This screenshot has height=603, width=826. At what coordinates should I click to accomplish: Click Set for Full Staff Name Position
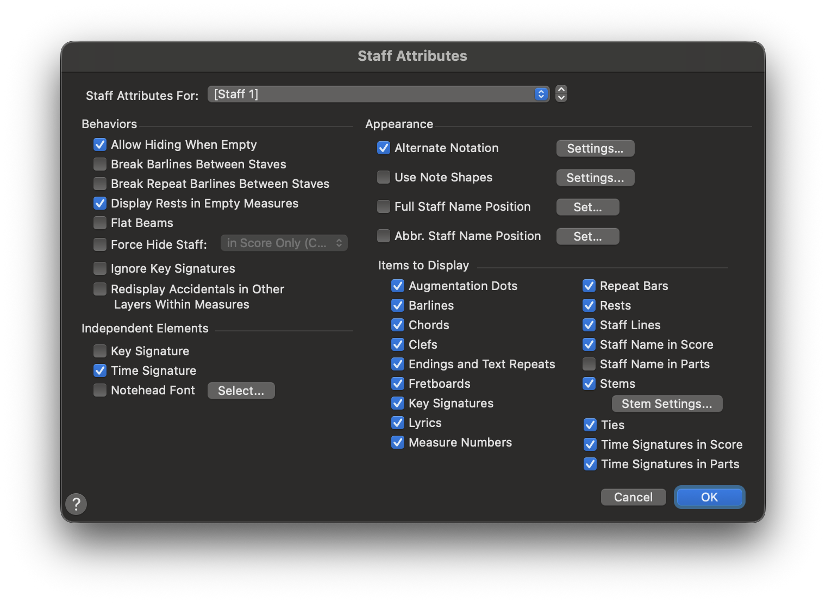click(587, 207)
